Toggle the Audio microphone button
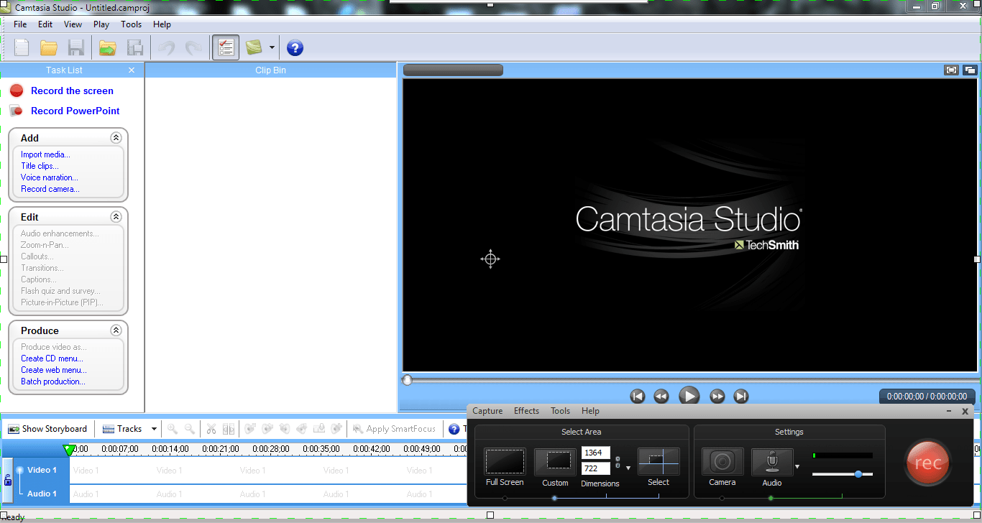Viewport: 982px width, 523px height. [x=772, y=462]
